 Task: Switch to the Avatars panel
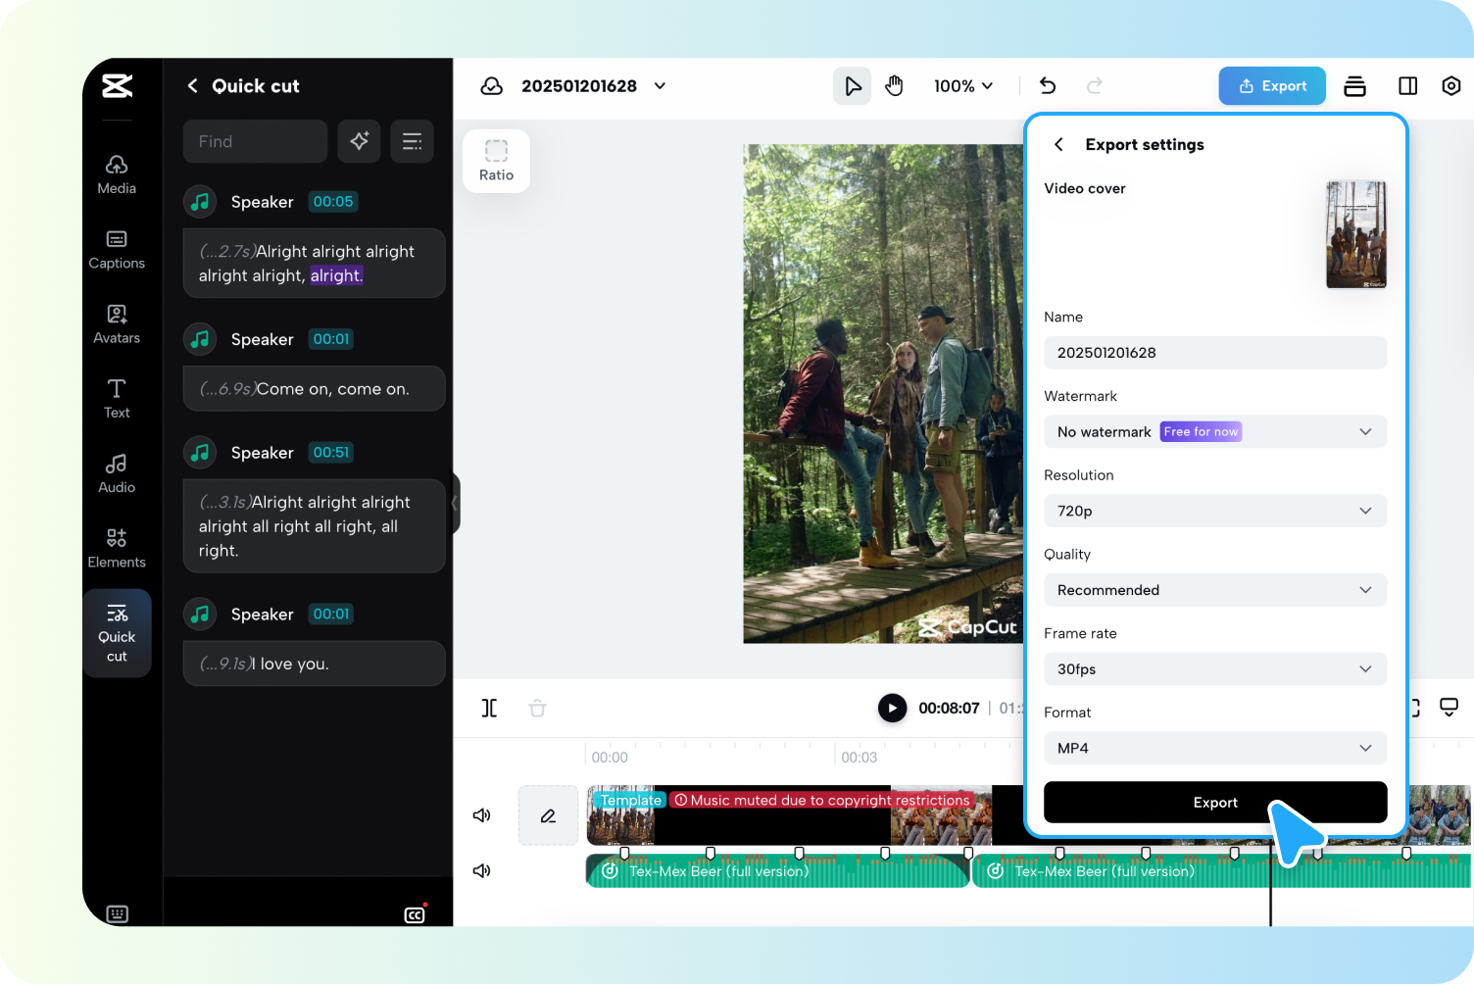[x=117, y=324]
